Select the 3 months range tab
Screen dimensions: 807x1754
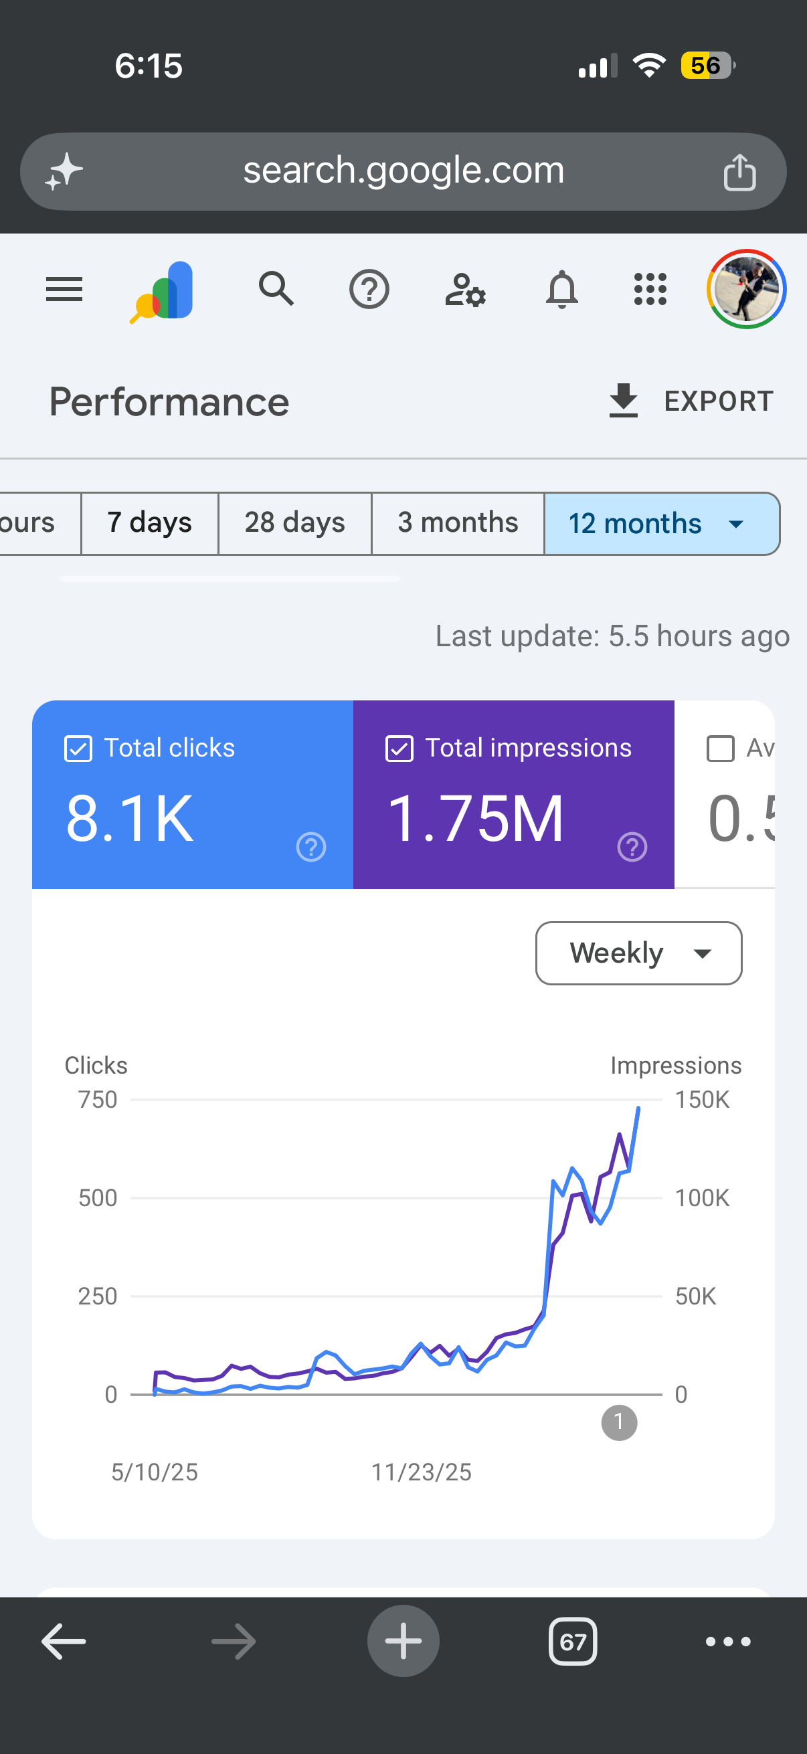point(458,523)
